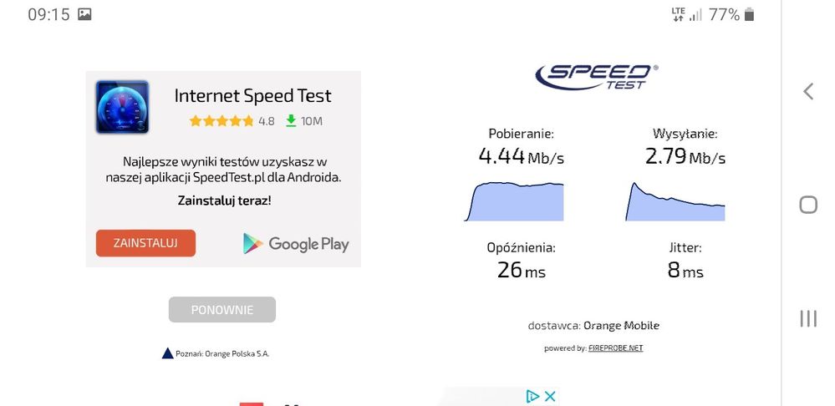Click the SPEED TEST logo
The height and width of the screenshot is (406, 835).
pos(596,75)
